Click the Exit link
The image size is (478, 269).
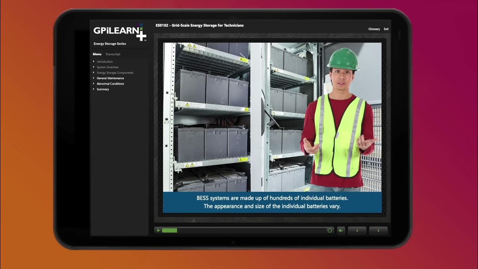[x=386, y=29]
